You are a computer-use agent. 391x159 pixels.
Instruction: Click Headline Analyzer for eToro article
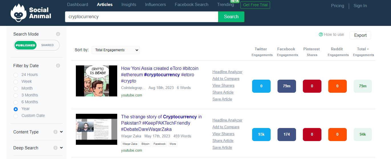[x=227, y=72]
